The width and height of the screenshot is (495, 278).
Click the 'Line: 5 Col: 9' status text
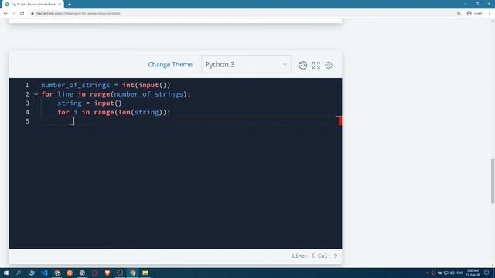[x=315, y=256]
